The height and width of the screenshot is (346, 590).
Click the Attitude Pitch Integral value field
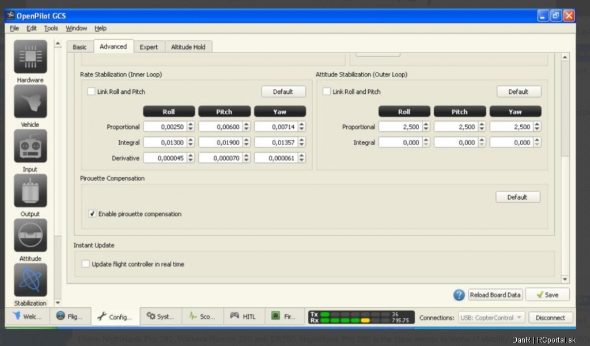click(x=460, y=143)
